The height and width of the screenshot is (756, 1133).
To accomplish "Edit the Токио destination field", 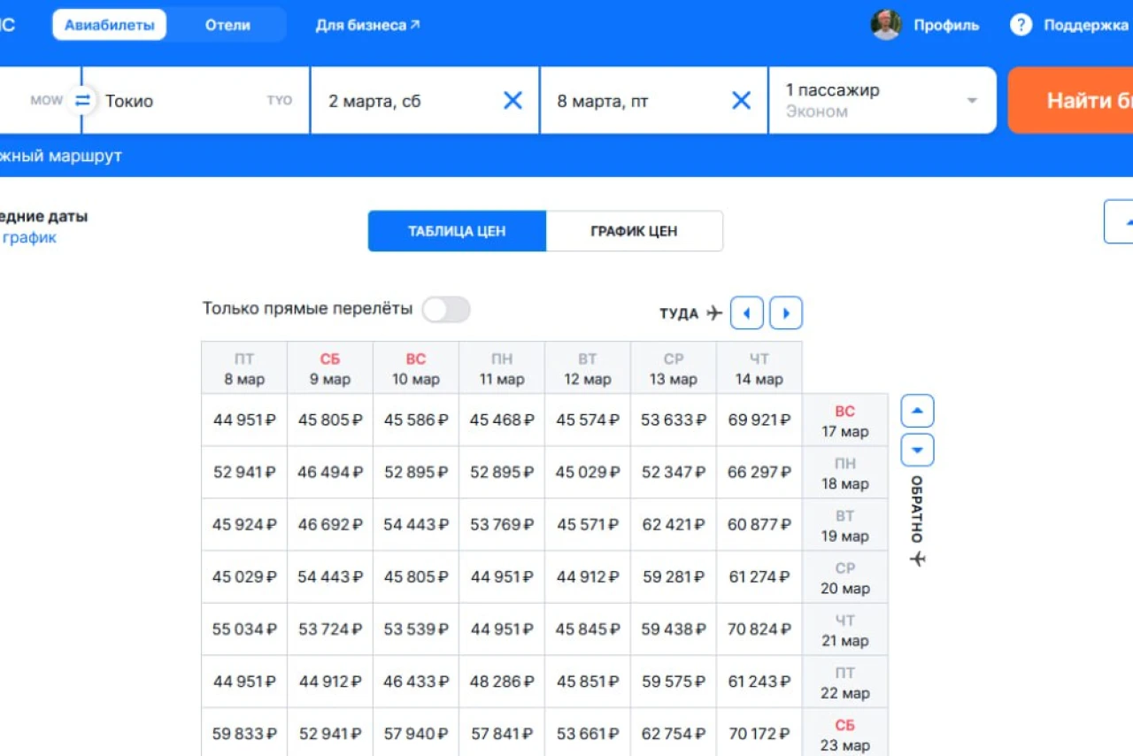I will [x=197, y=100].
